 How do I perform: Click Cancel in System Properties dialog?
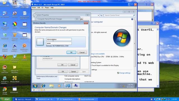73,72
